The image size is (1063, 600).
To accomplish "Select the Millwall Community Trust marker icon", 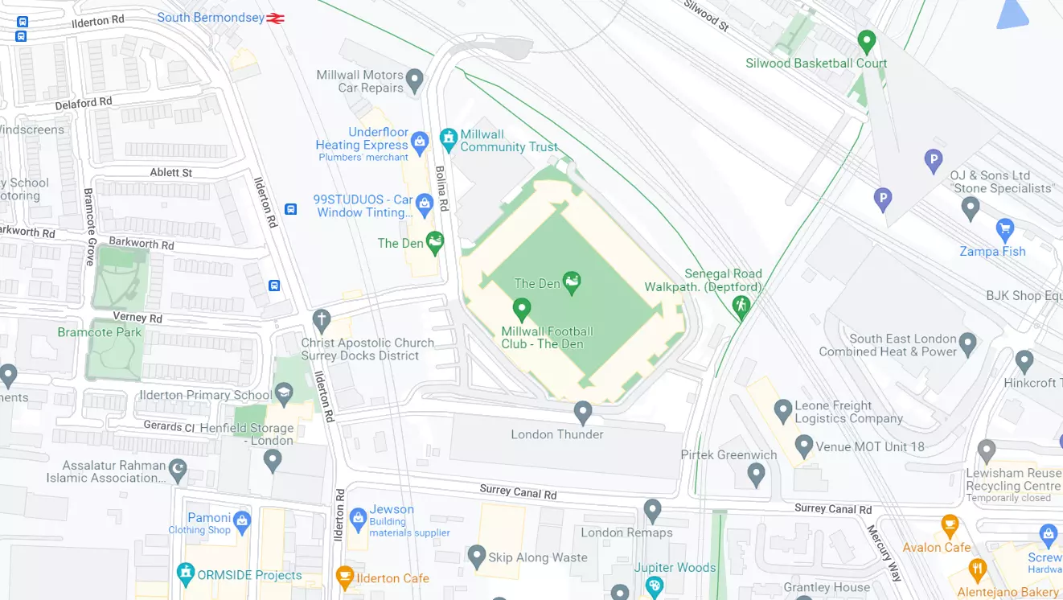I will coord(448,138).
